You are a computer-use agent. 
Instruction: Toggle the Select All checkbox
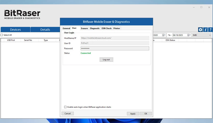[2, 35]
